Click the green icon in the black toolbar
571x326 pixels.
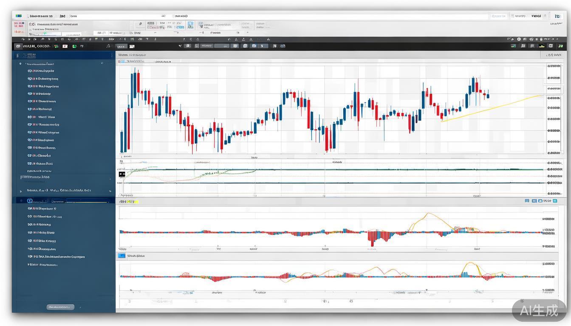75,46
